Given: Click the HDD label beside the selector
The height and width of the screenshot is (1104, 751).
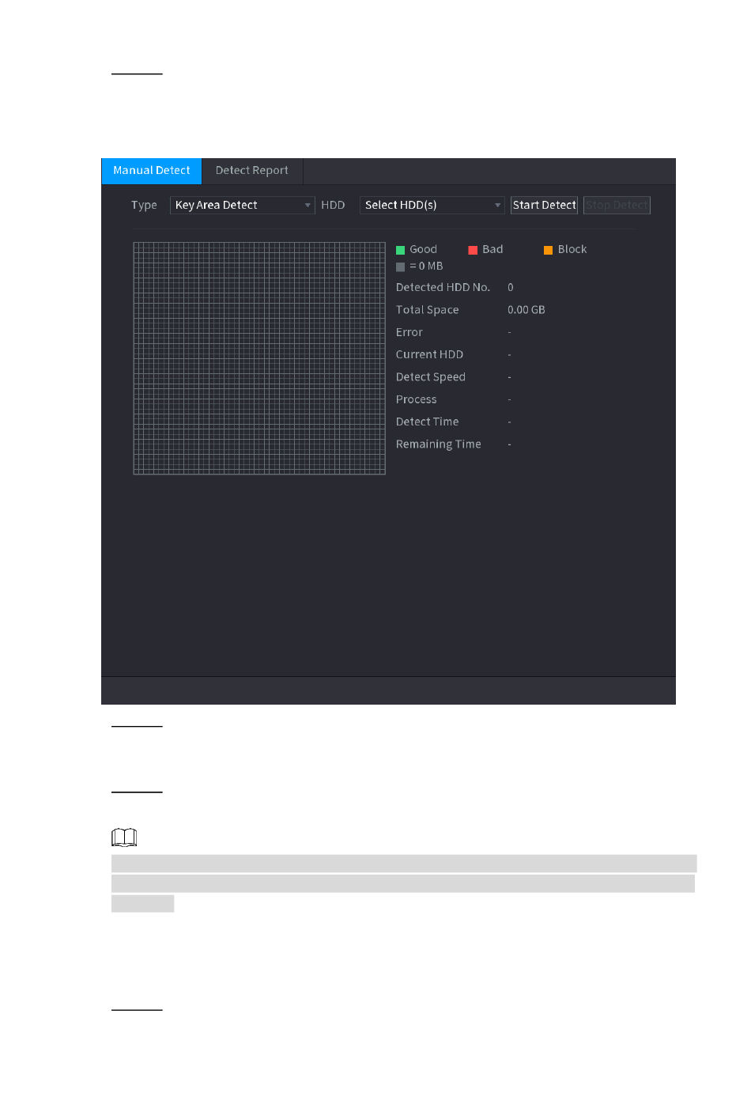Looking at the screenshot, I should 333,206.
